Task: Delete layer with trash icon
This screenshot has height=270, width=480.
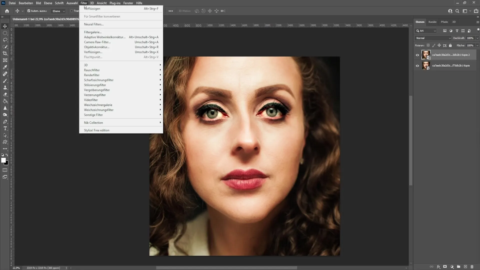Action: (x=472, y=267)
